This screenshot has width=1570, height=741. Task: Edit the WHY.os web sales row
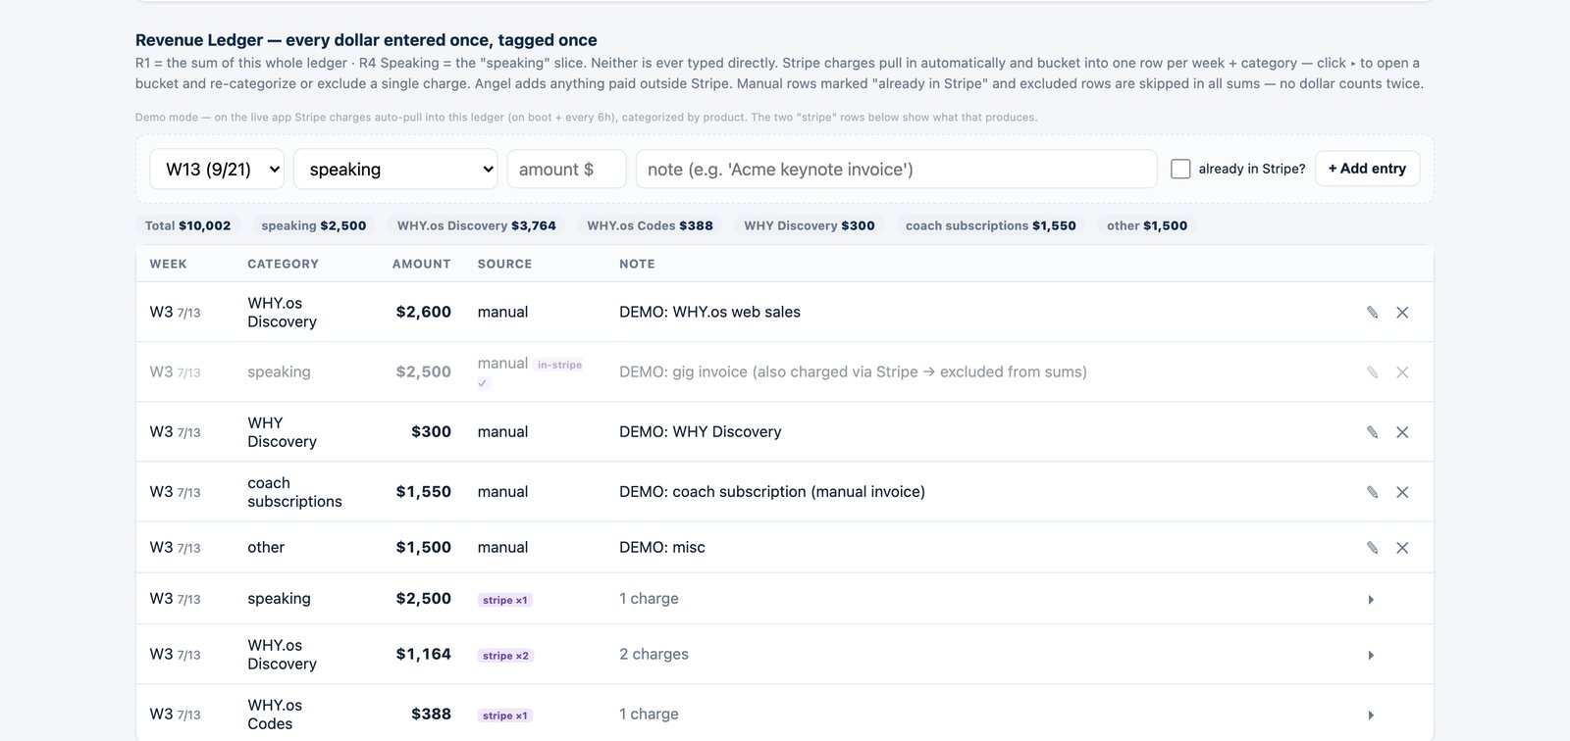1372,313
